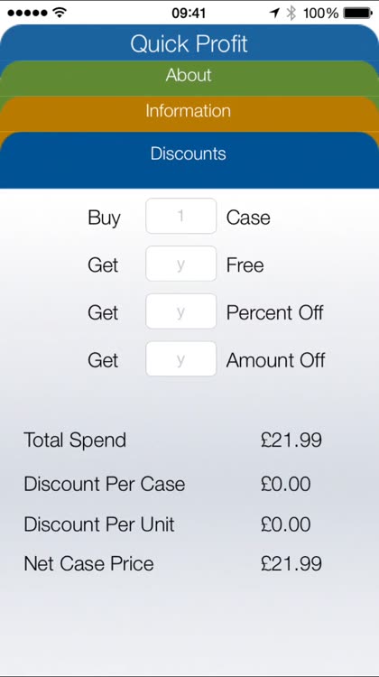Switch to the About tab
379x677 pixels.
[x=189, y=76]
